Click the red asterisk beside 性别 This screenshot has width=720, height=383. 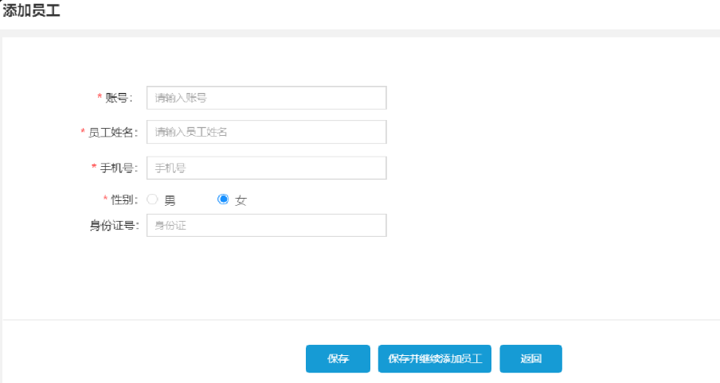coord(105,199)
